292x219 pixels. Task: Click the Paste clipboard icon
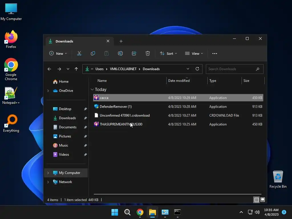pos(107,53)
